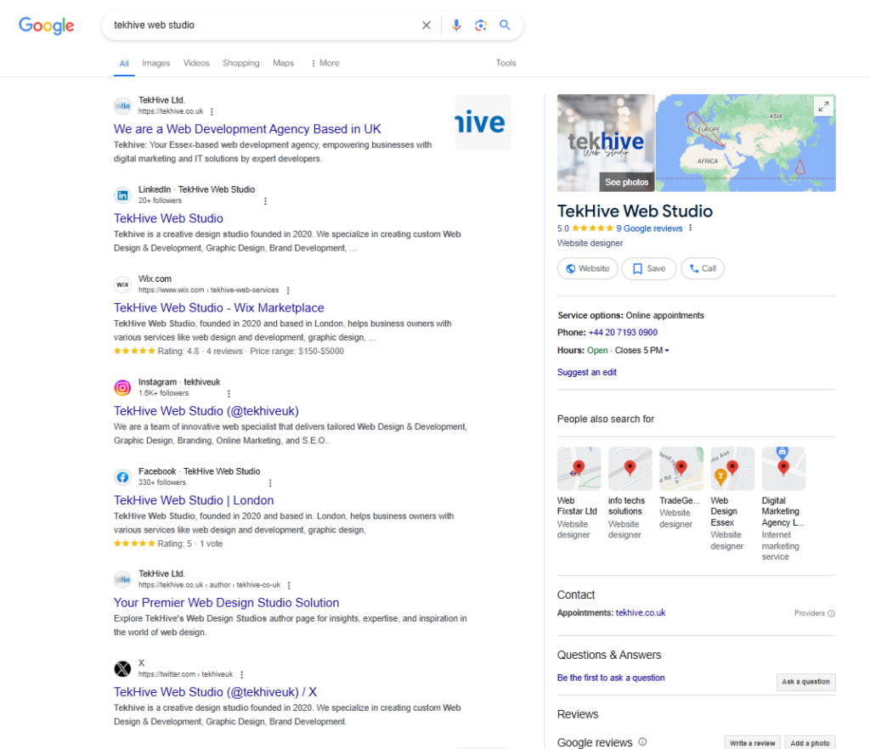Click TekHive Ltd favicon of first result
The image size is (870, 749).
122,105
